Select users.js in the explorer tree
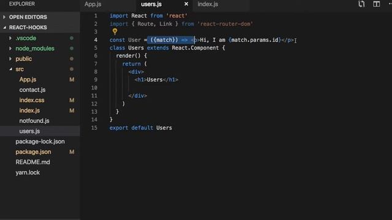 coord(29,131)
